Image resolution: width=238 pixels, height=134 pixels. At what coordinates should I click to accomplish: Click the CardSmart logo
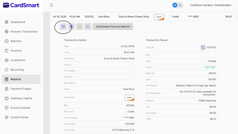(21, 5)
